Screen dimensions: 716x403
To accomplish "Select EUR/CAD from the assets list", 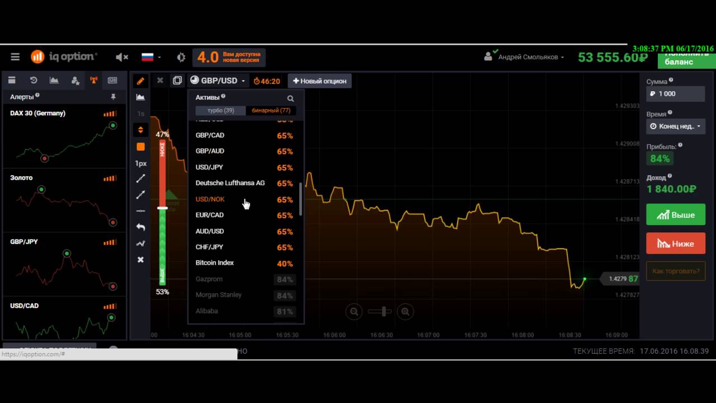I will (x=244, y=215).
